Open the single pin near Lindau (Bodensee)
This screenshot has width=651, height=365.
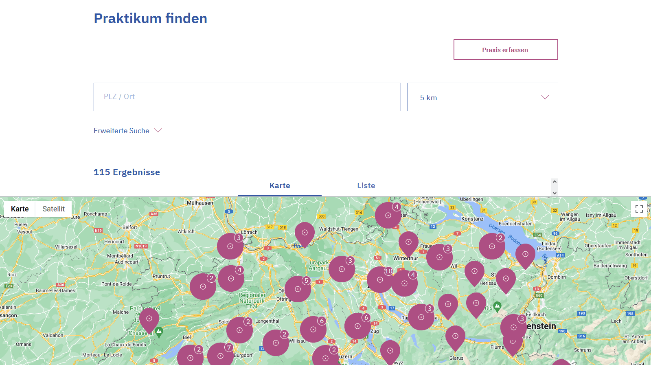point(525,255)
